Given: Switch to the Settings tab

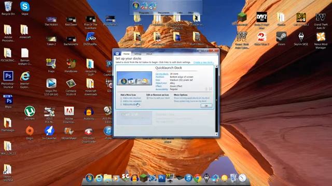Looking at the screenshot, I should [137, 54].
